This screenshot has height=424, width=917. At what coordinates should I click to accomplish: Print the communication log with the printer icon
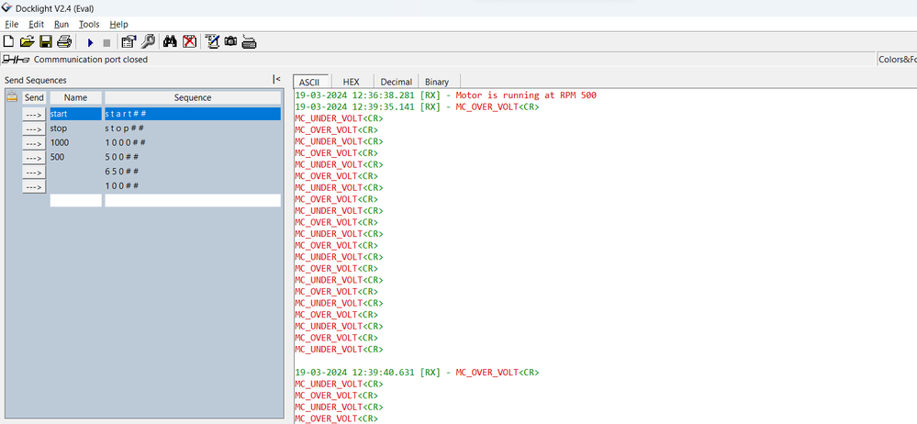63,41
